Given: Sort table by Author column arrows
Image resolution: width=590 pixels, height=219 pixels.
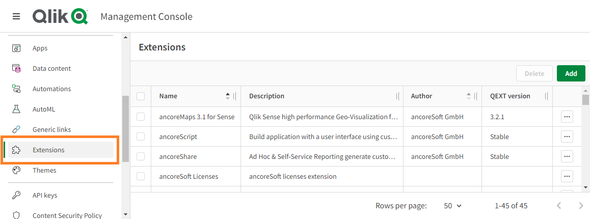Looking at the screenshot, I should click(x=468, y=96).
